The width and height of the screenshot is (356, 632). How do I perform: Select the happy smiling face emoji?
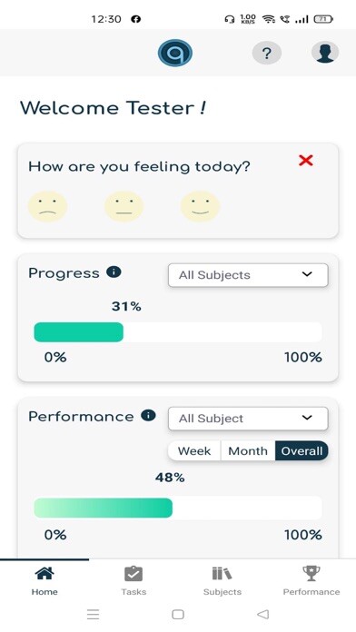pyautogui.click(x=200, y=206)
